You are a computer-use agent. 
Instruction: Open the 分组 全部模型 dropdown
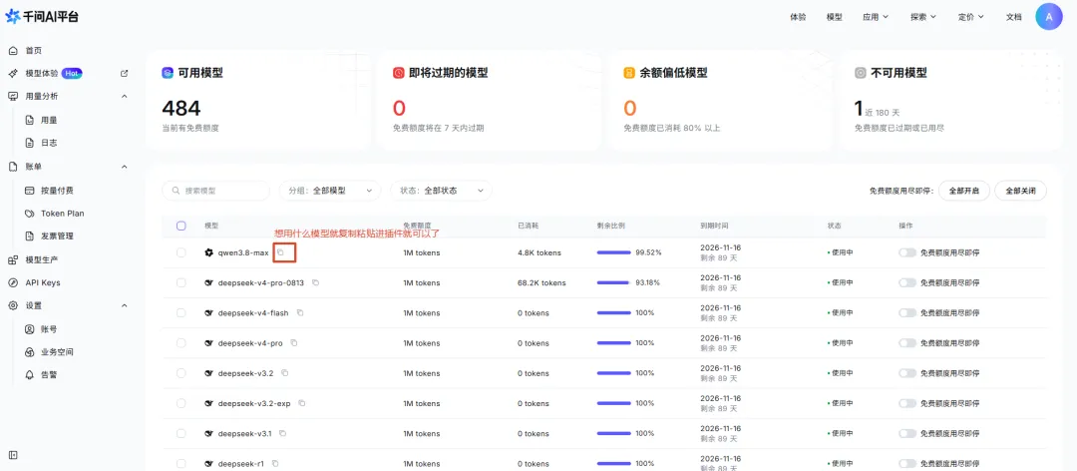(330, 191)
